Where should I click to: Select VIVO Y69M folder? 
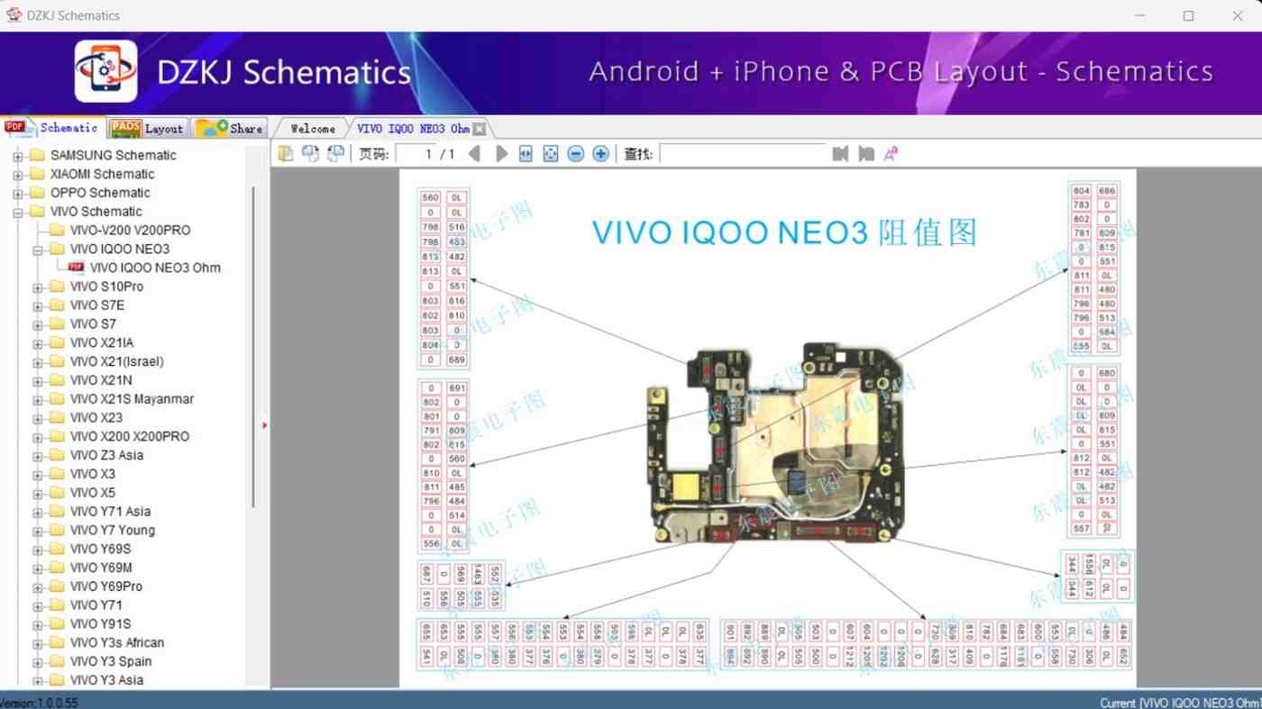click(x=101, y=568)
